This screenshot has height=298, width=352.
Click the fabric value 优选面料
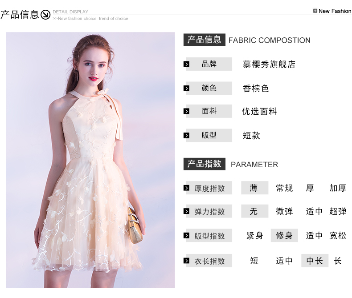[x=259, y=111]
